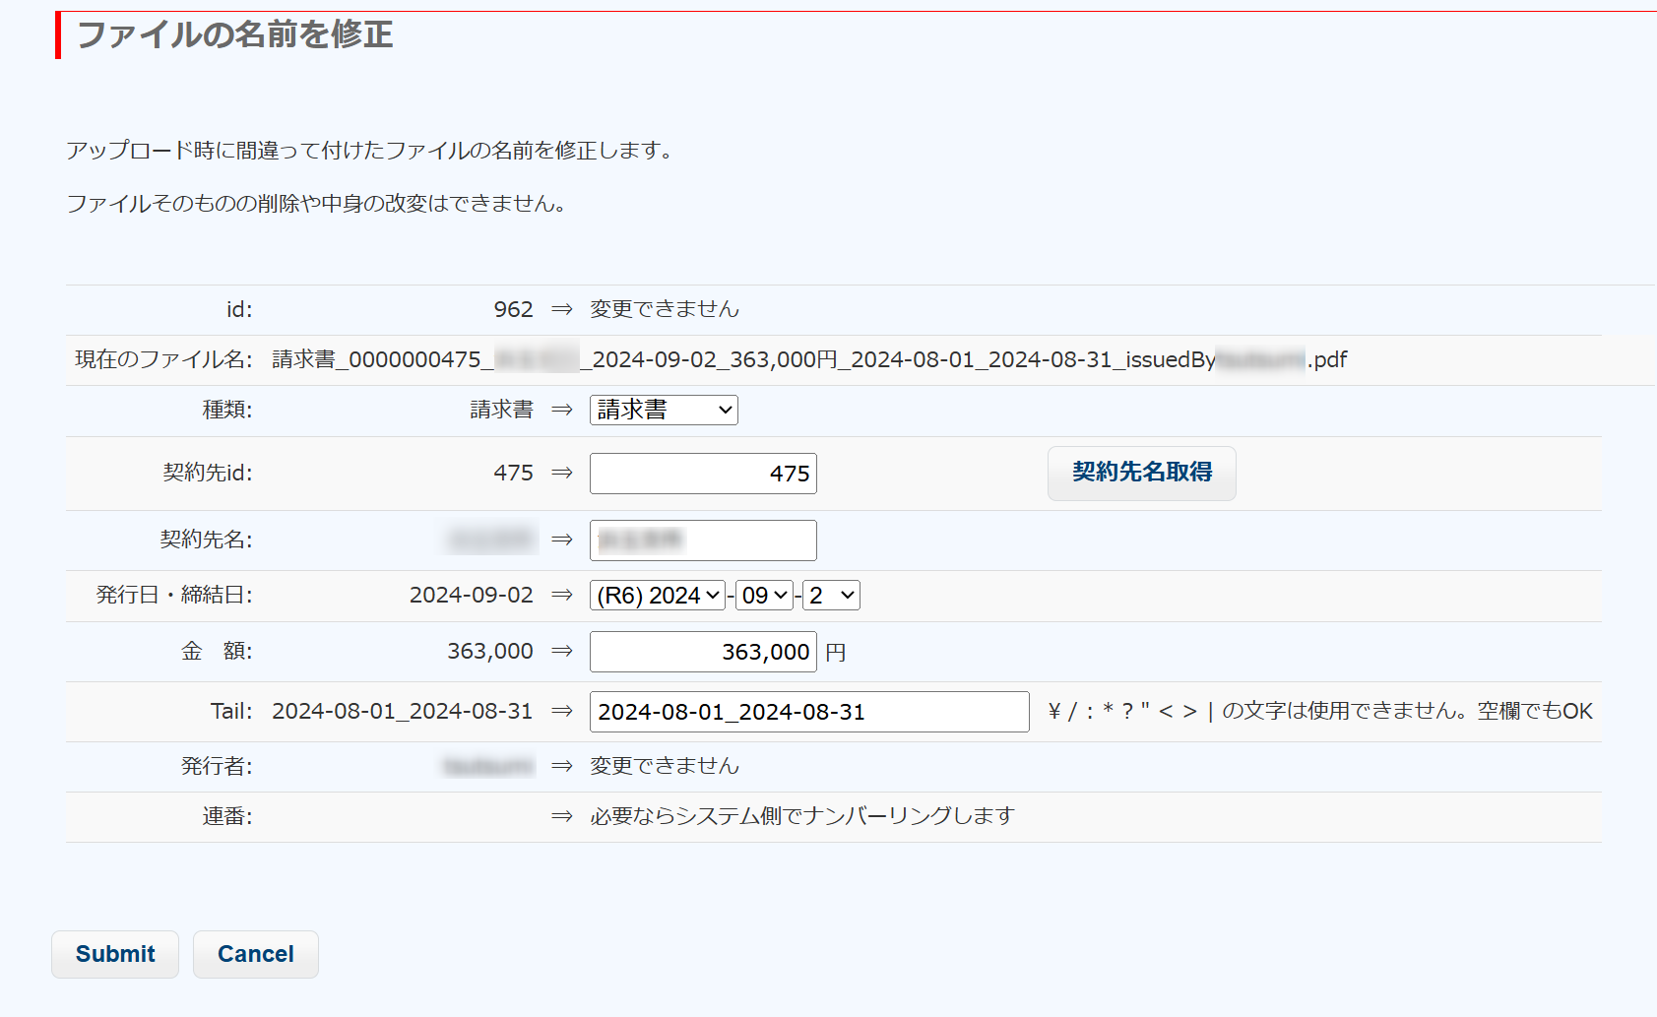Click the 発行日・締結日 label
The height and width of the screenshot is (1017, 1657).
[173, 595]
